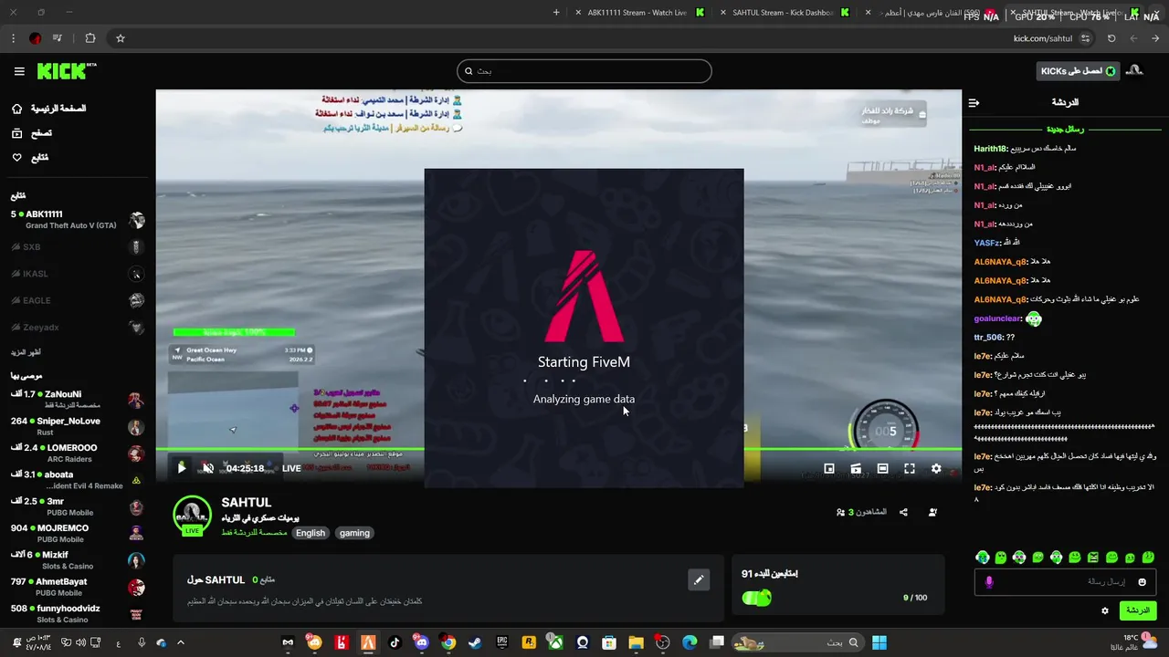Click the green goal emote above the progress bar
The width and height of the screenshot is (1169, 657).
(x=757, y=598)
